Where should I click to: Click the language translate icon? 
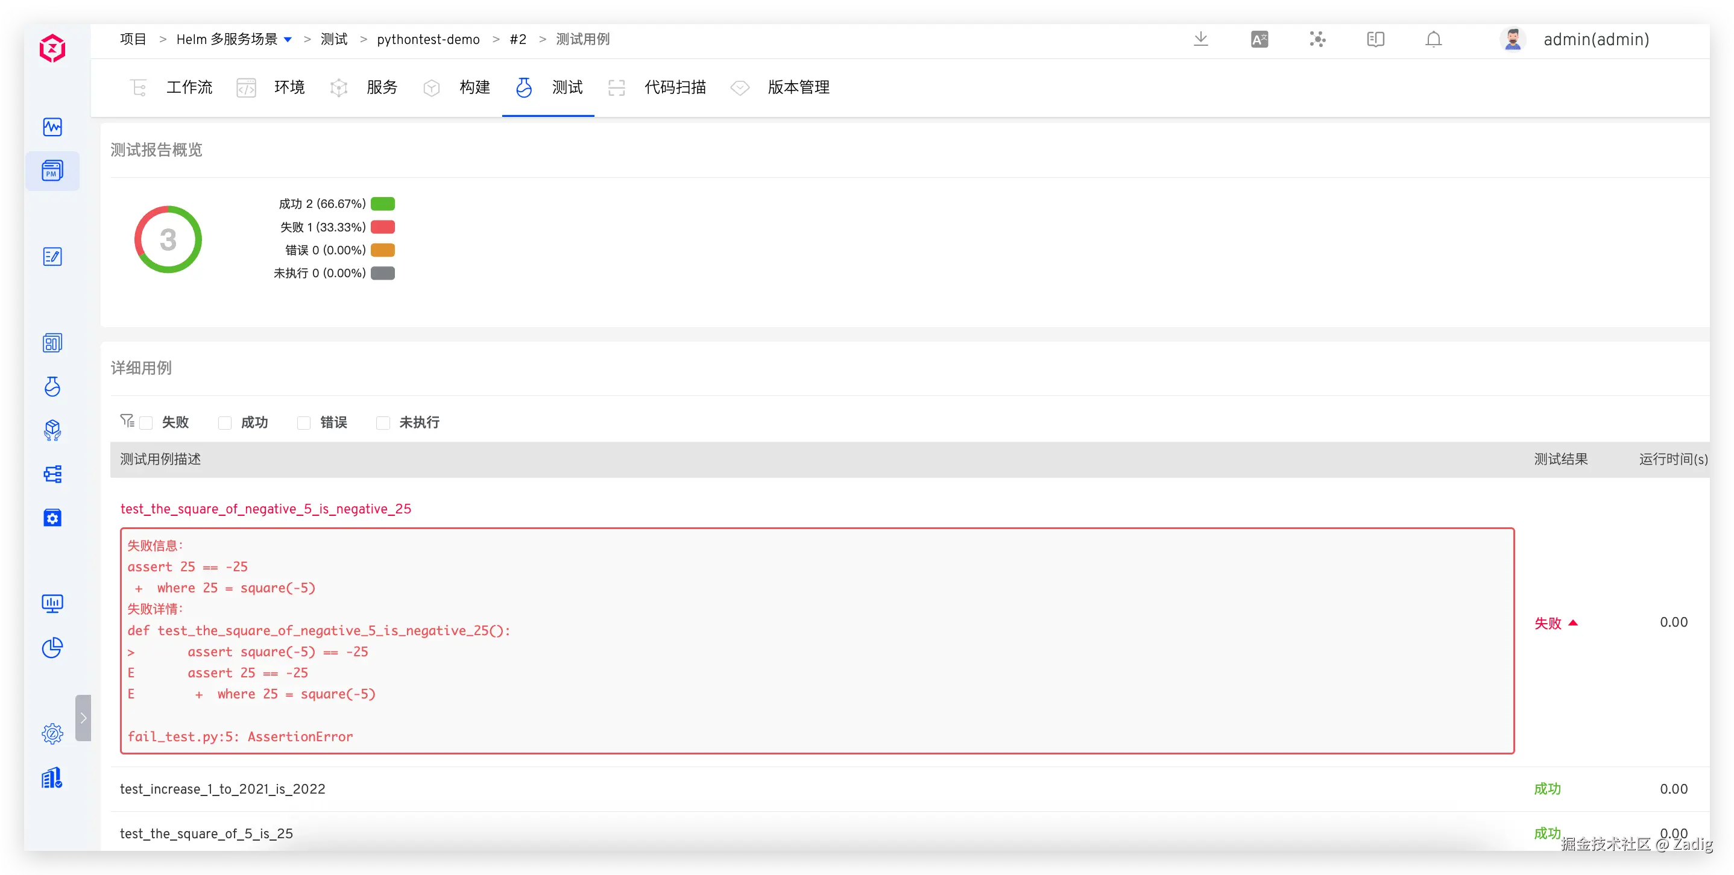coord(1259,40)
